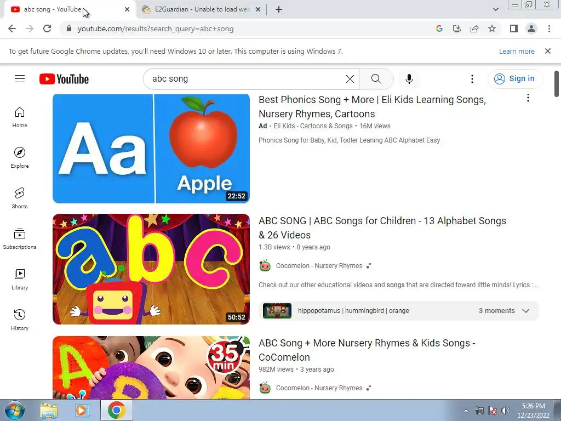Open the Chrome side panel
561x421 pixels.
pos(514,29)
